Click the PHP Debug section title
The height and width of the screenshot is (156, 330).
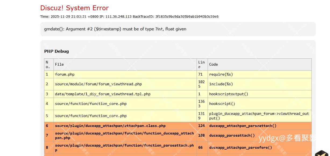point(56,51)
